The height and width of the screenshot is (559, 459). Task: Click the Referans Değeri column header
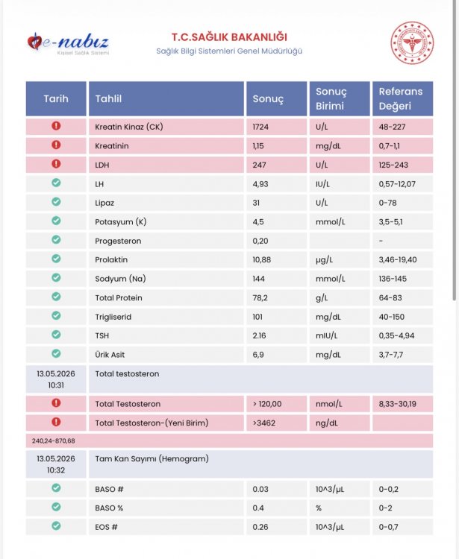tap(402, 98)
